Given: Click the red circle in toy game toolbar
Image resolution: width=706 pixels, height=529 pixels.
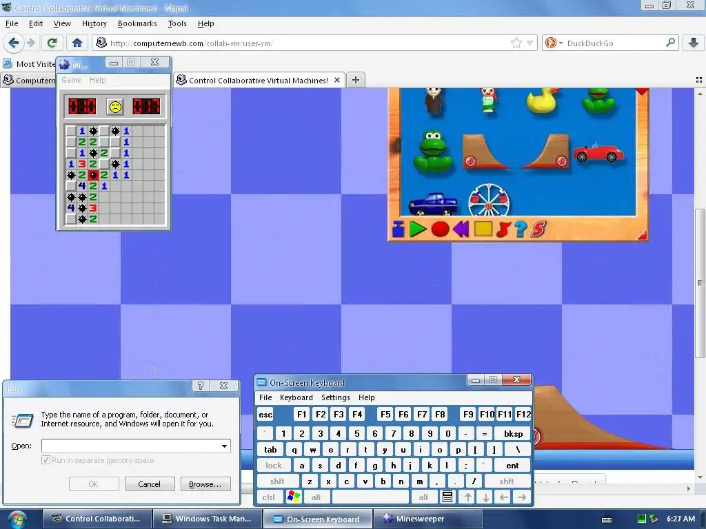Looking at the screenshot, I should [x=440, y=229].
